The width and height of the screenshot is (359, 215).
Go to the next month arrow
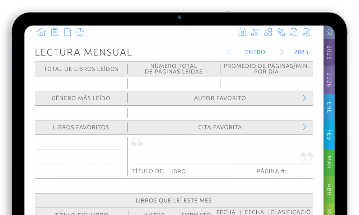click(x=282, y=52)
